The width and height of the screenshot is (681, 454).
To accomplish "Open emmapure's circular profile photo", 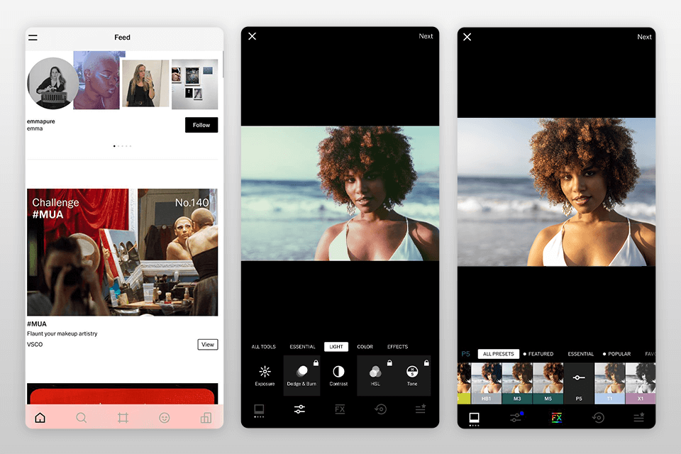I will click(x=53, y=83).
